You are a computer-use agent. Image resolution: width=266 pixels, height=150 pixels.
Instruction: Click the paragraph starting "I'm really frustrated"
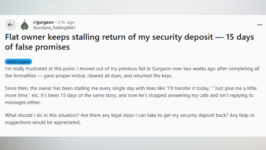(132, 72)
